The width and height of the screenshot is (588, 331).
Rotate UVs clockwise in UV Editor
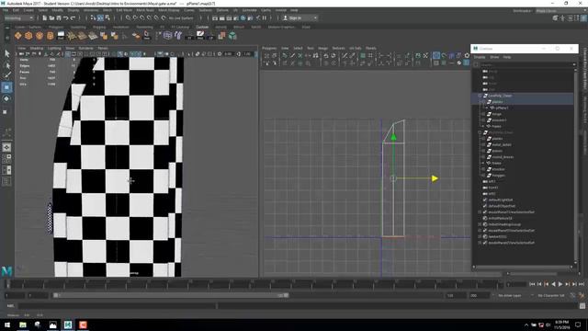(x=334, y=55)
